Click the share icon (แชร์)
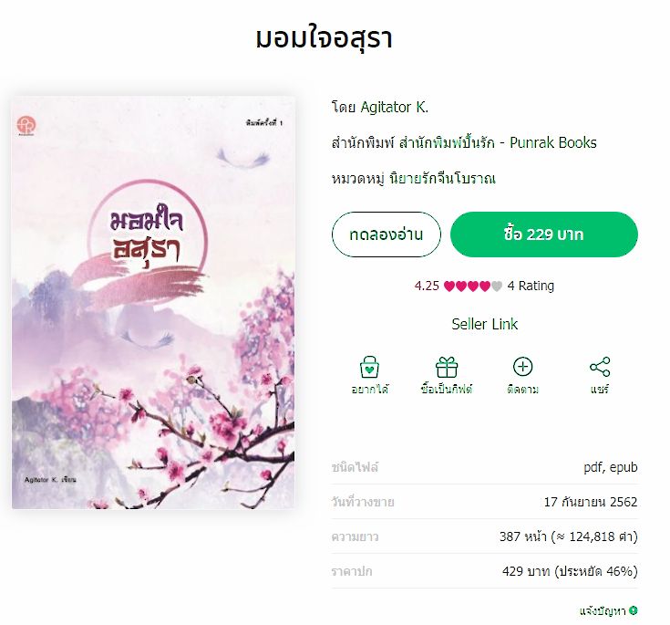Viewport: 670px width, 625px height. [600, 367]
